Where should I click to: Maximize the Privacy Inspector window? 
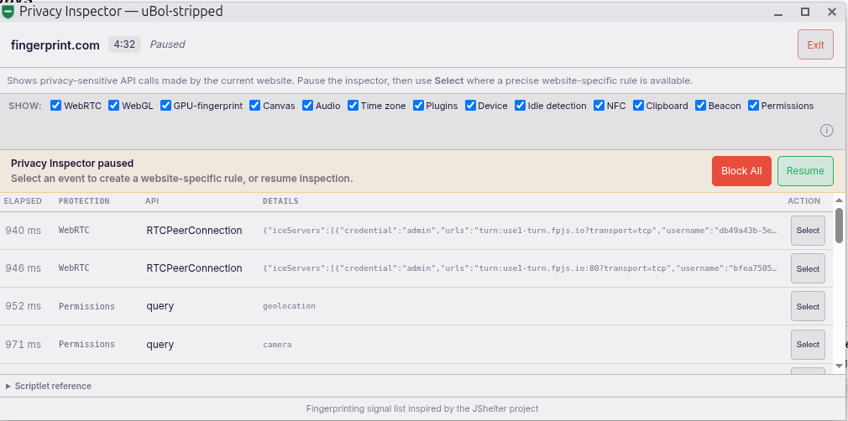[x=804, y=12]
